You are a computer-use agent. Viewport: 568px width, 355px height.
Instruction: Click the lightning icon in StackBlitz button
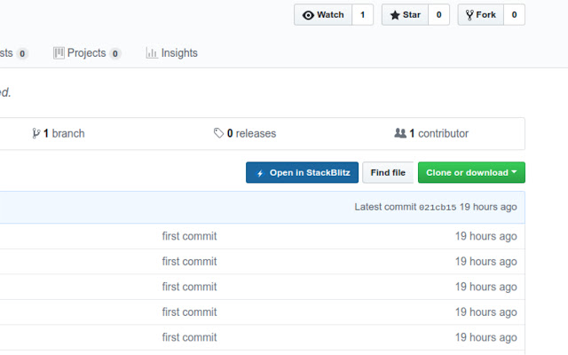[x=259, y=173]
